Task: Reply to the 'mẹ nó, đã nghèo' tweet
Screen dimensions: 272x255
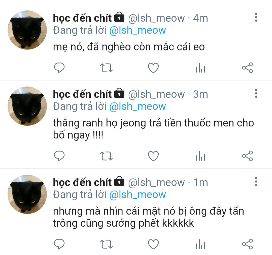Action: coord(59,68)
